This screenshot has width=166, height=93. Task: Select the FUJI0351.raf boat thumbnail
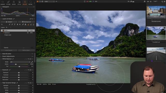click(156, 33)
